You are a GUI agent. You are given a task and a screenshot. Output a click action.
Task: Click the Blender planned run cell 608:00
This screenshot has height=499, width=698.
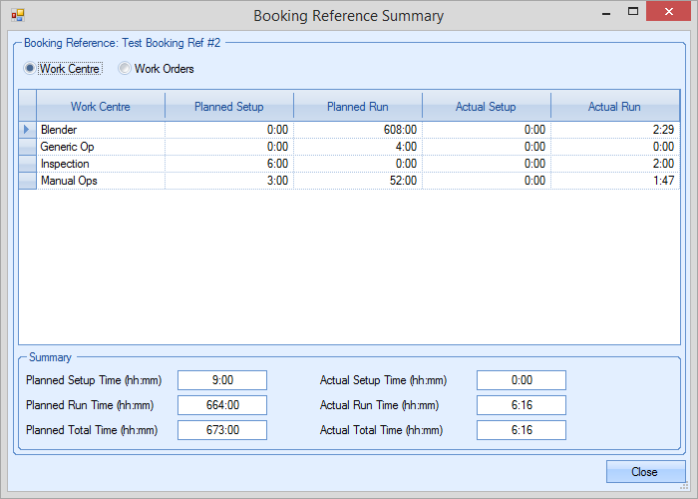(x=357, y=130)
